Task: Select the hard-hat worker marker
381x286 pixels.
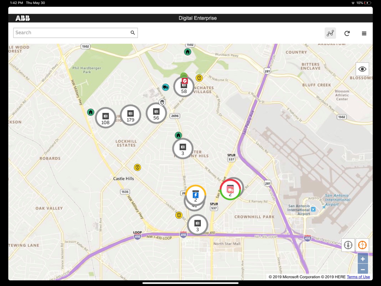Action: (162, 102)
